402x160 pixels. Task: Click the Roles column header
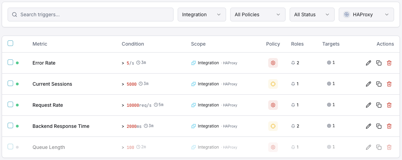[x=297, y=44]
